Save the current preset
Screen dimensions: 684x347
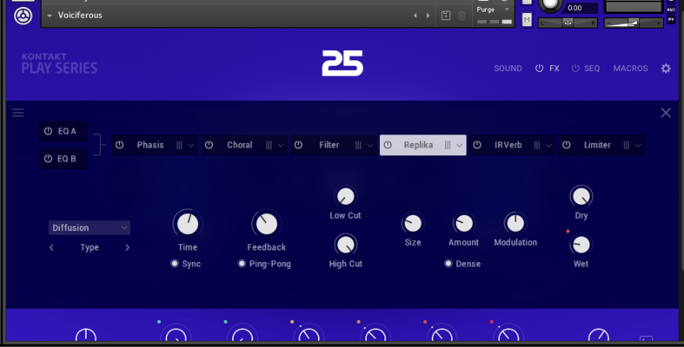click(x=445, y=16)
